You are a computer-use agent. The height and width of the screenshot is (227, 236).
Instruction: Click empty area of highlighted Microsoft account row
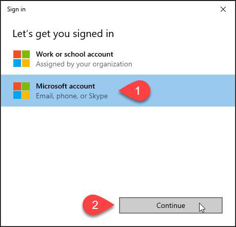point(191,91)
